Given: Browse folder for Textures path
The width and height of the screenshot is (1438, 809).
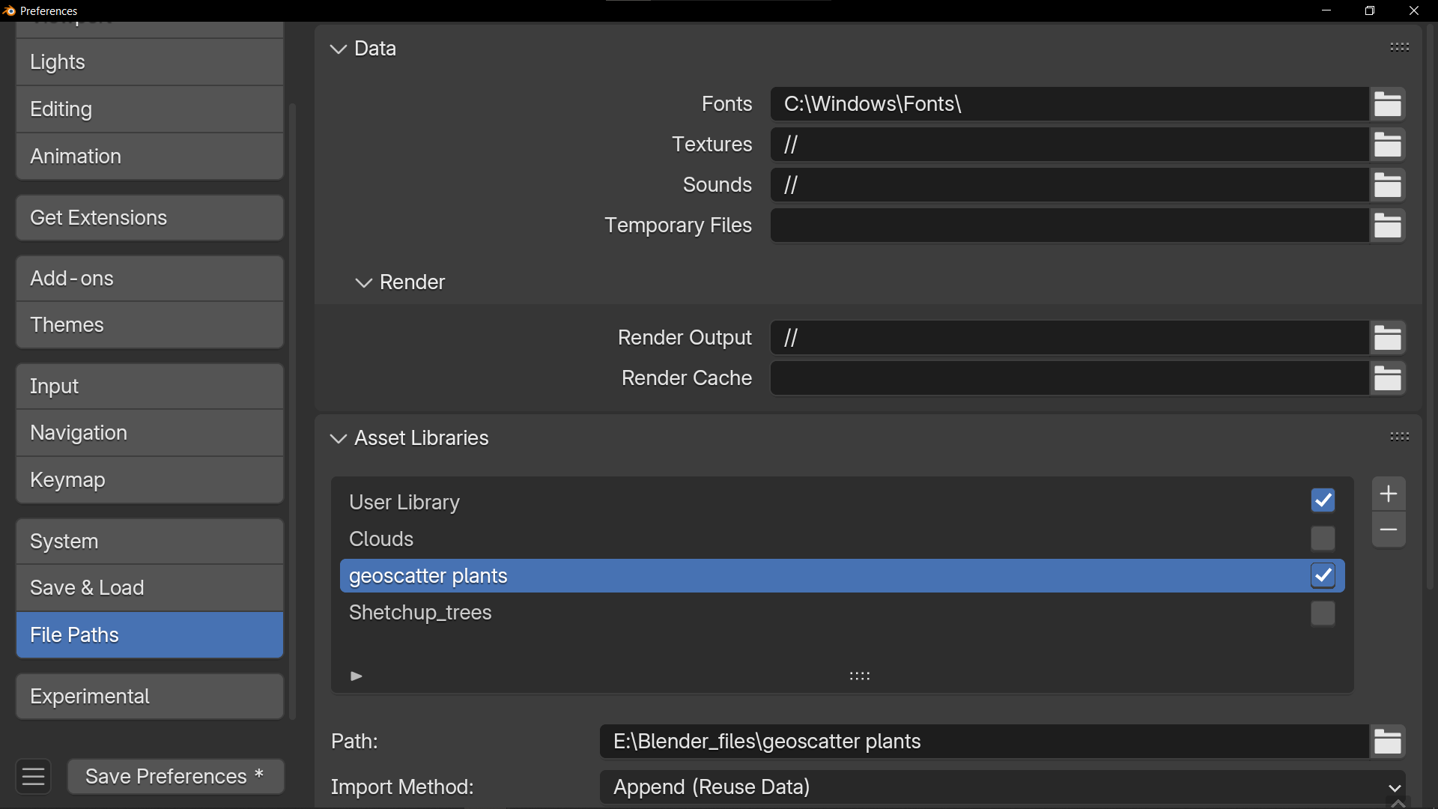Looking at the screenshot, I should click(1388, 145).
